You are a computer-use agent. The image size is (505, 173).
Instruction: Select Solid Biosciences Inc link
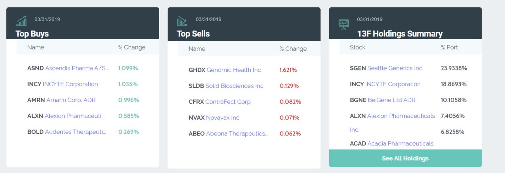point(234,86)
